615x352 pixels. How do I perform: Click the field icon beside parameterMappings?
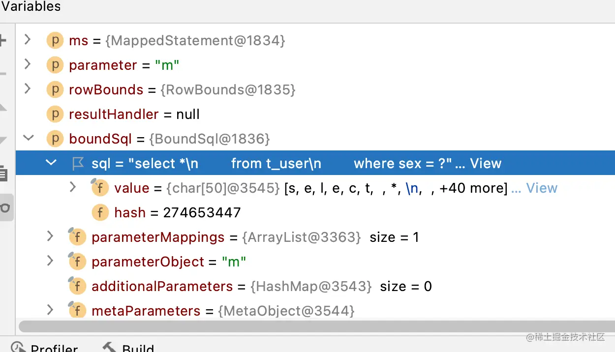tap(77, 236)
